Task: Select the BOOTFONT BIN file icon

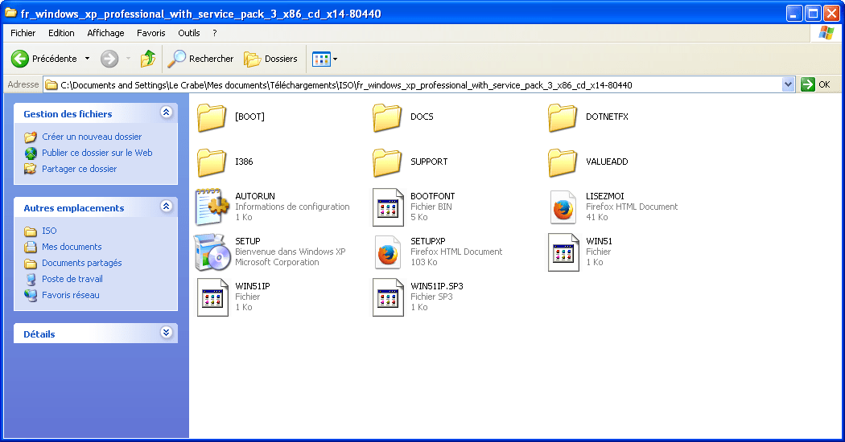Action: [x=388, y=207]
